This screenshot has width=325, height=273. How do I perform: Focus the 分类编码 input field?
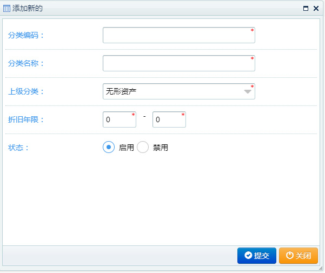178,35
